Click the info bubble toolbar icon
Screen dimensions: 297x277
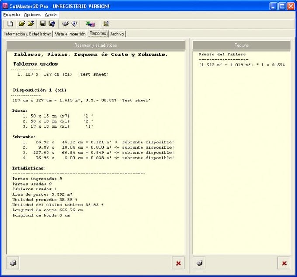74,24
